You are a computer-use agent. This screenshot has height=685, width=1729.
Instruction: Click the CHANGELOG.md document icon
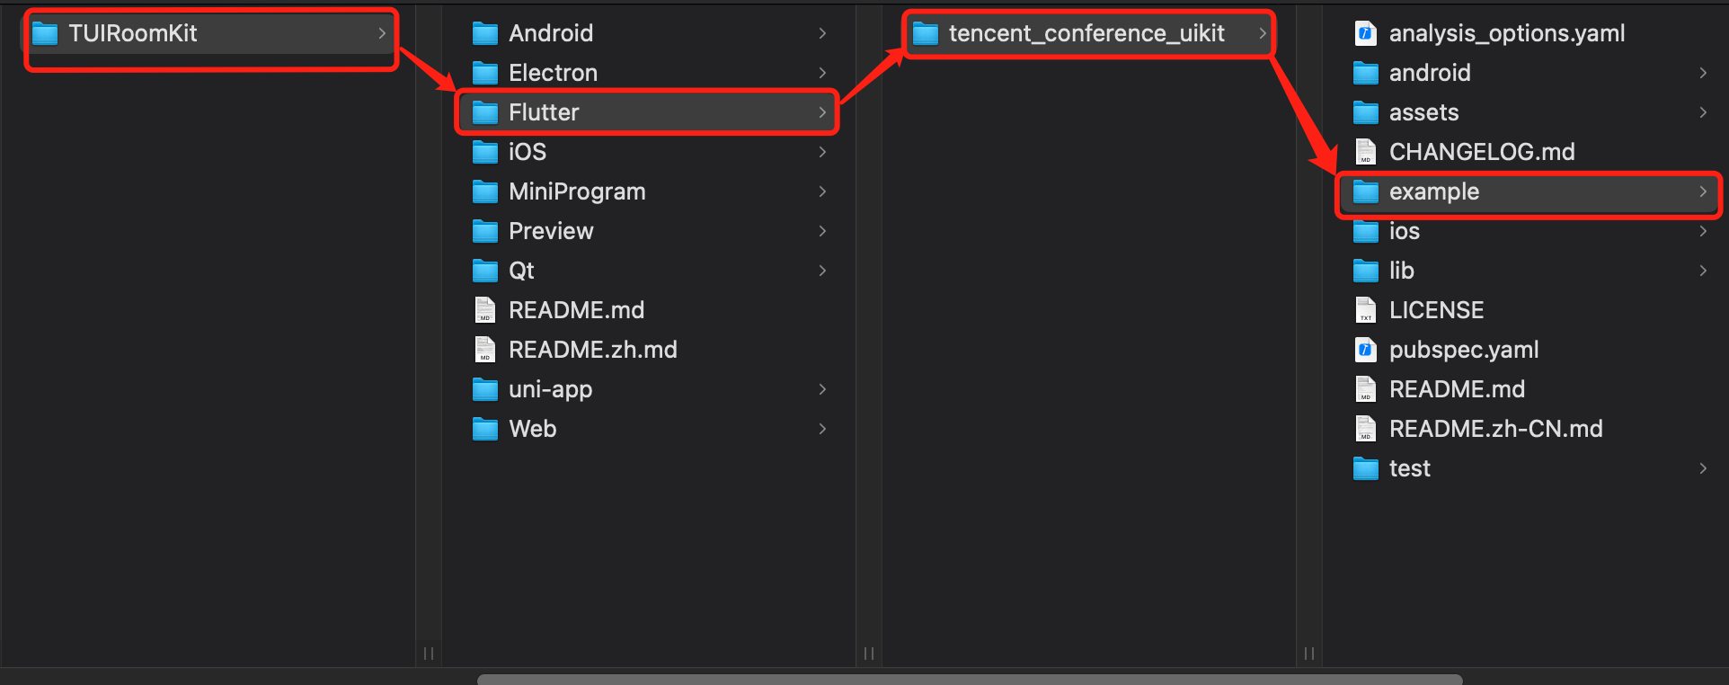[x=1366, y=151]
